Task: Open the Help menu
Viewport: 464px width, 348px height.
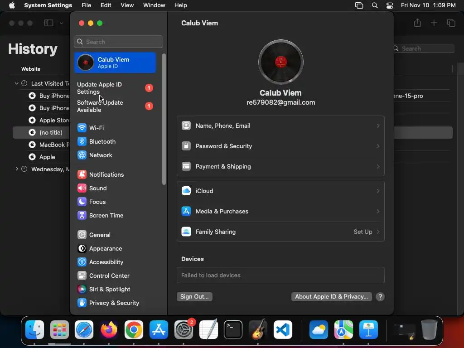Action: 180,5
